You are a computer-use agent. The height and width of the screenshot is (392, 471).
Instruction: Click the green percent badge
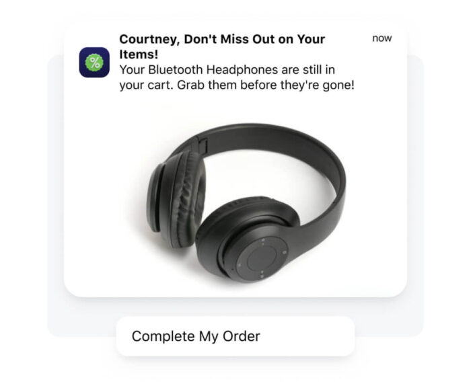[x=94, y=63]
